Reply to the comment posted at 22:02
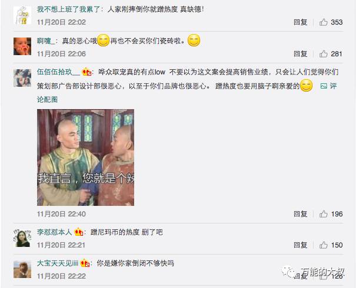The image size is (356, 288). [x=300, y=22]
